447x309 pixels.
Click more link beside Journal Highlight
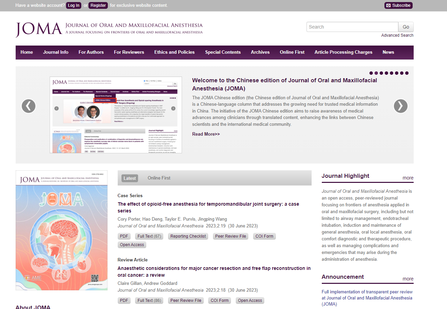[408, 178]
